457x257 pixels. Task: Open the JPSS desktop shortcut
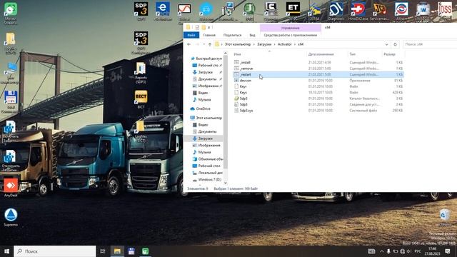tap(445, 11)
